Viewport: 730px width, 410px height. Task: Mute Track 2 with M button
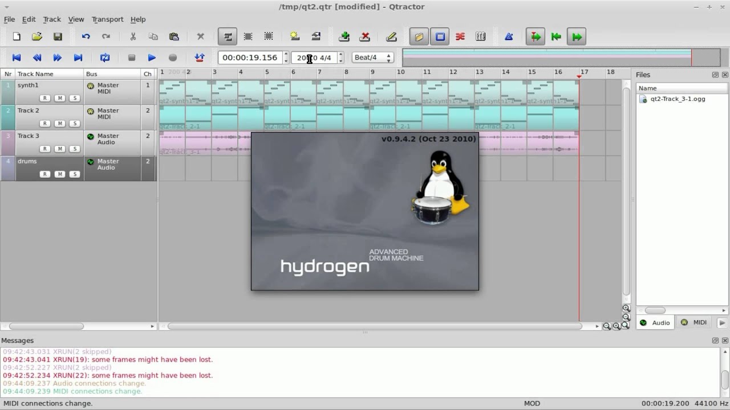coord(60,124)
